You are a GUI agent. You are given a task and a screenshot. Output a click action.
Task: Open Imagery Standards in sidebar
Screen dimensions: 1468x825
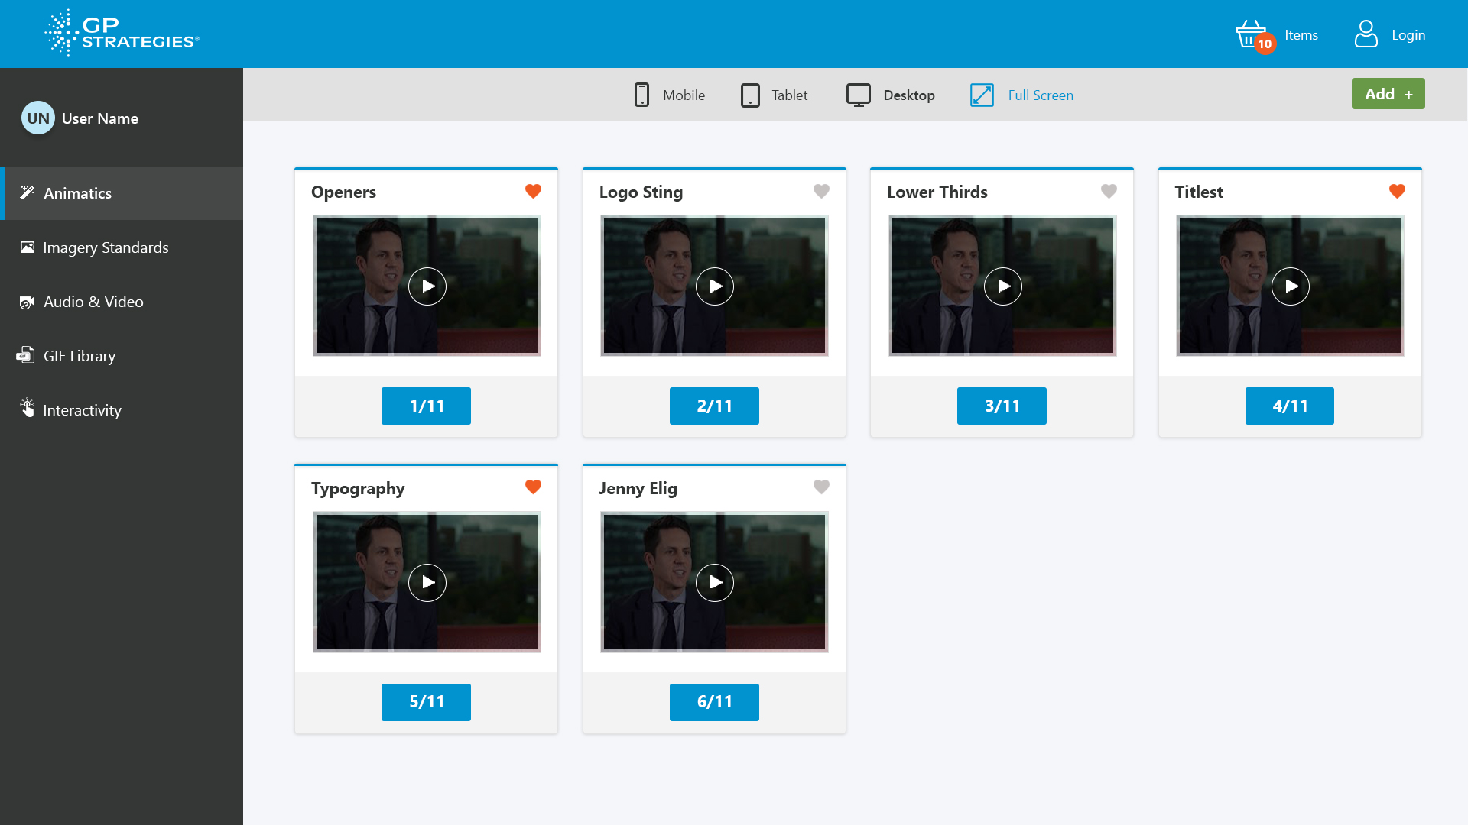(x=106, y=247)
